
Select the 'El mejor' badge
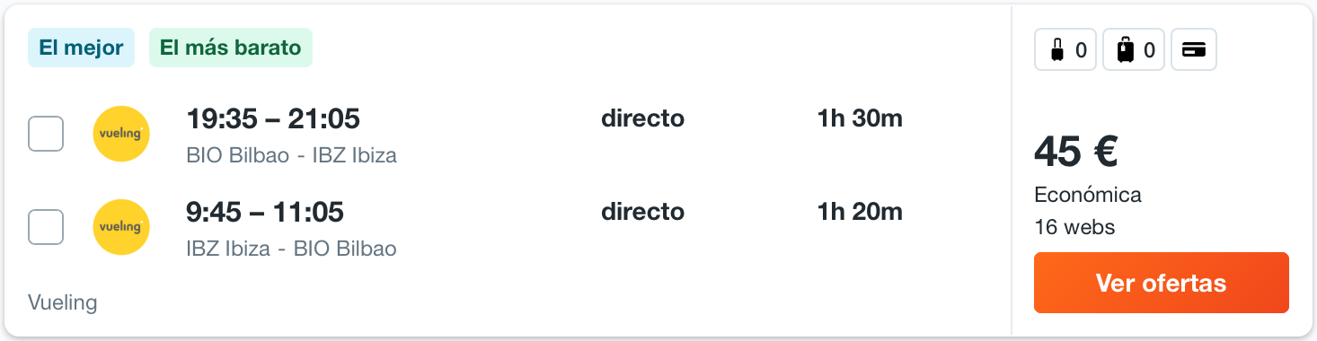click(81, 48)
